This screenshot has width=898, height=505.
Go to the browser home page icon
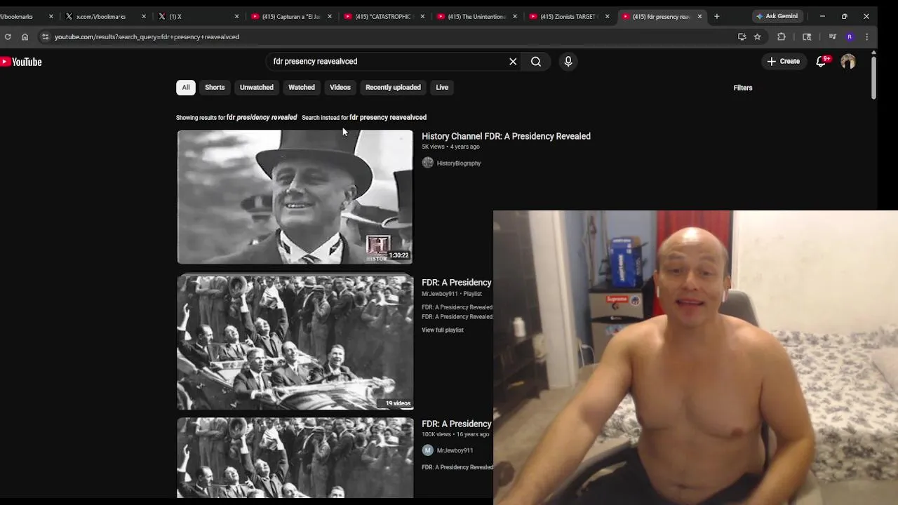25,36
